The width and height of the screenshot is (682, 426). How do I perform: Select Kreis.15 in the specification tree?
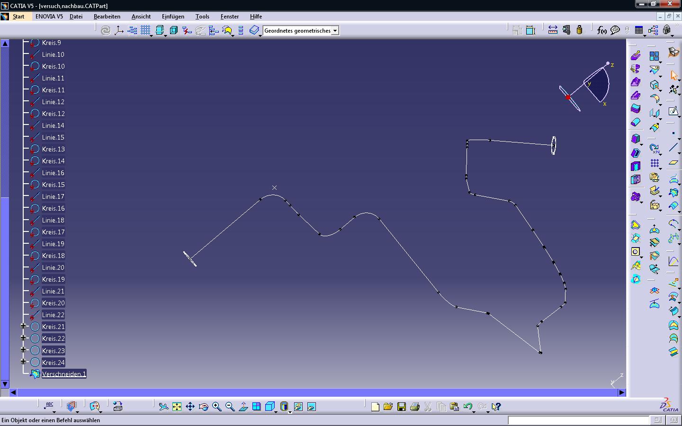pyautogui.click(x=53, y=185)
